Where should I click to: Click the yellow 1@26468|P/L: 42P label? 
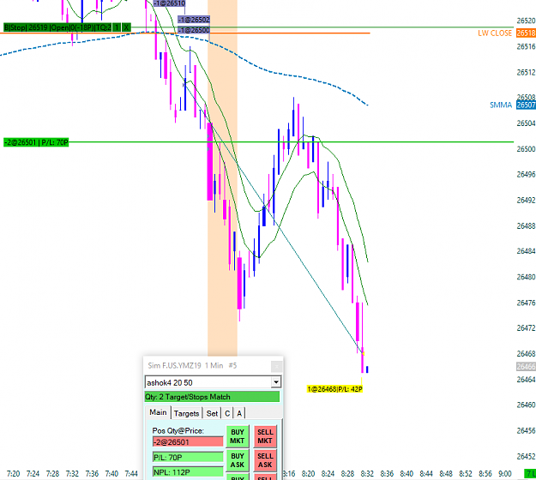(x=334, y=389)
